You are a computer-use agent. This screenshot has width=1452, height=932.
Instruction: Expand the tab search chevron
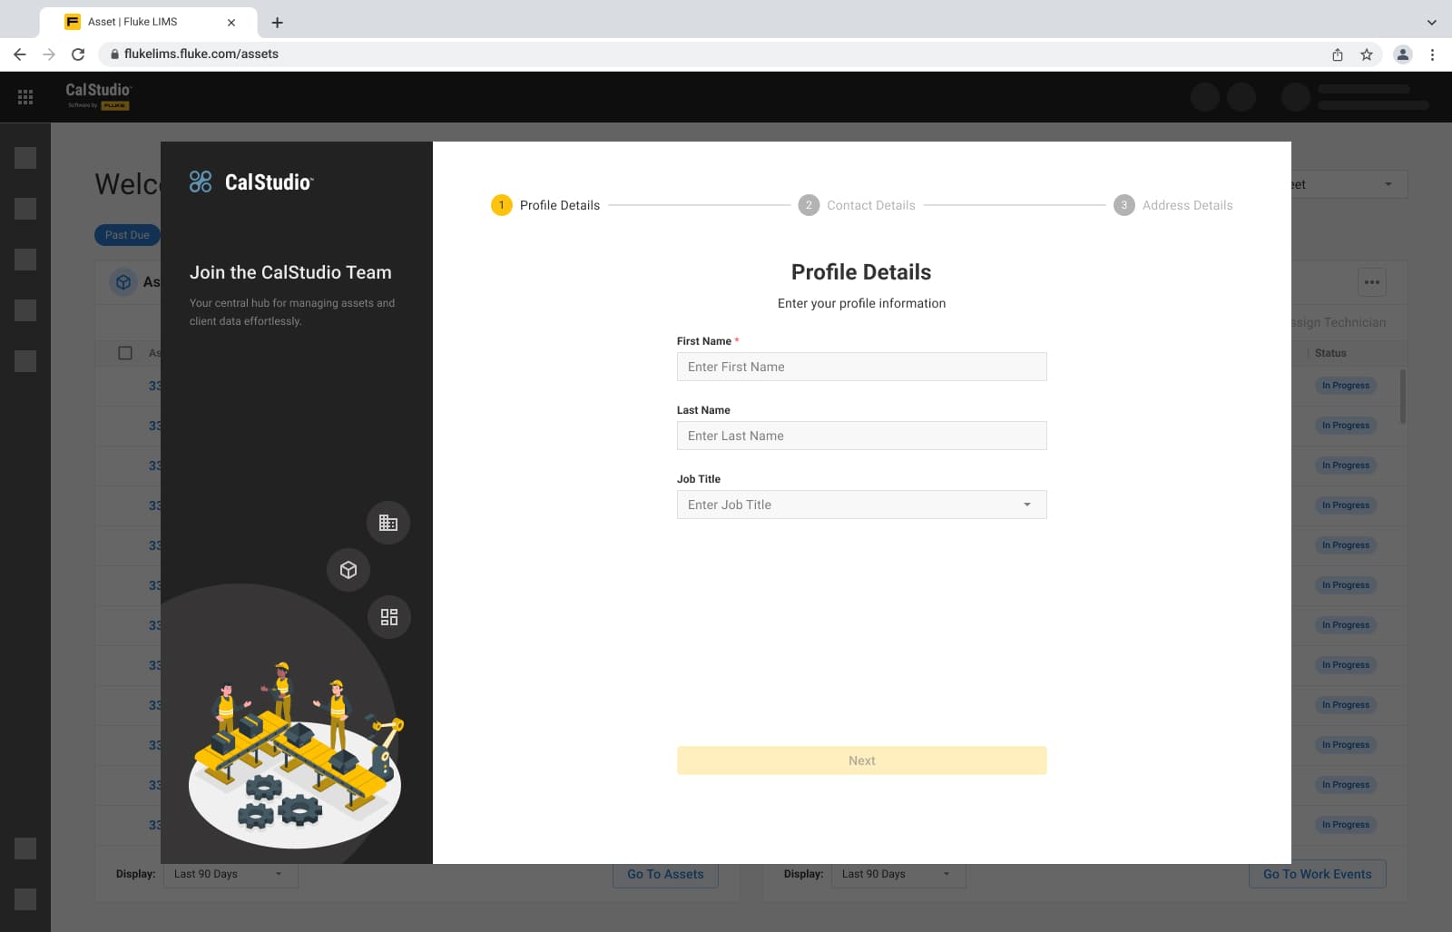click(x=1432, y=22)
